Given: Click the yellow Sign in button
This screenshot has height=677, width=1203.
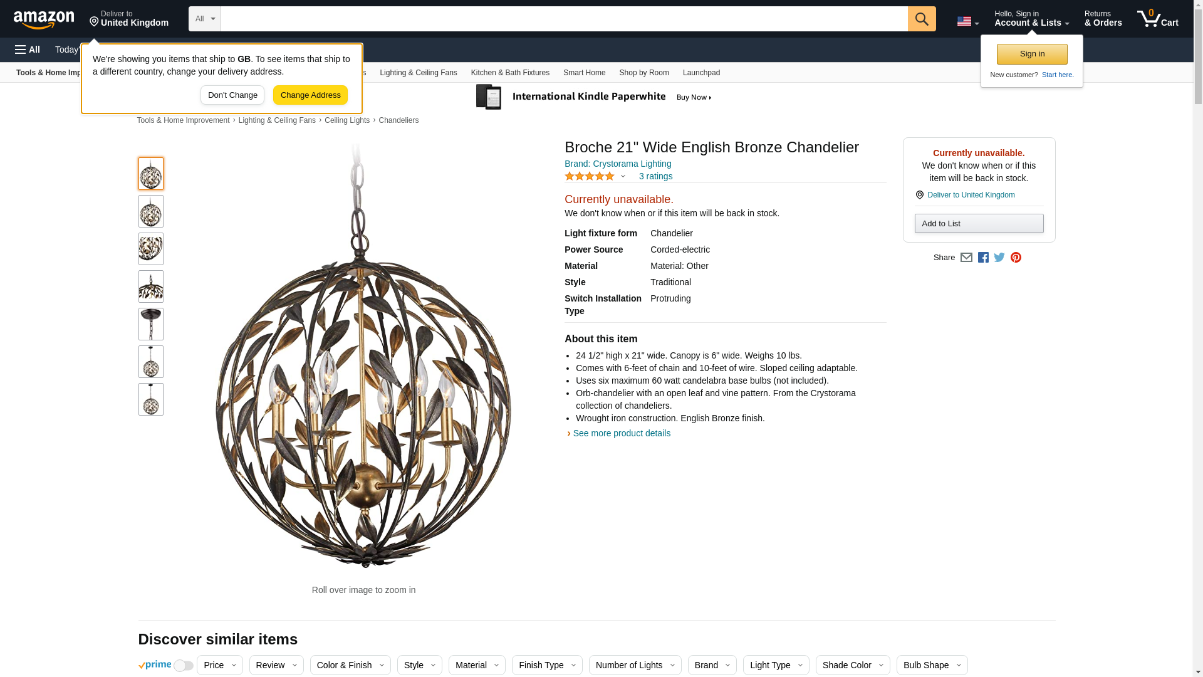Looking at the screenshot, I should [1031, 54].
